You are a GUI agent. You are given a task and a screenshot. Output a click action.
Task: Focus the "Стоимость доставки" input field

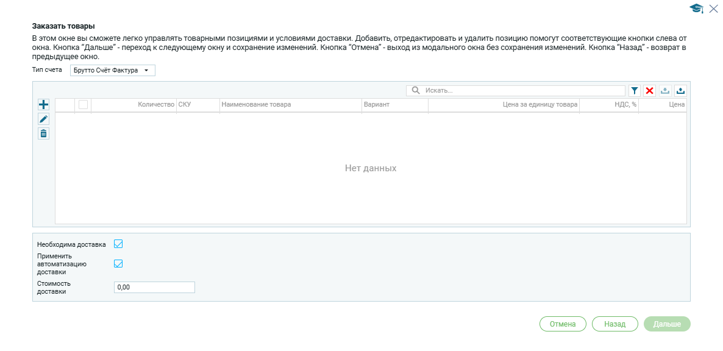click(x=154, y=287)
